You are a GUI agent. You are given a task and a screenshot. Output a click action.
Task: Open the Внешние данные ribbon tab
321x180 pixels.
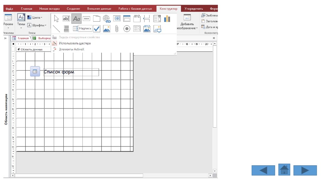coord(99,9)
